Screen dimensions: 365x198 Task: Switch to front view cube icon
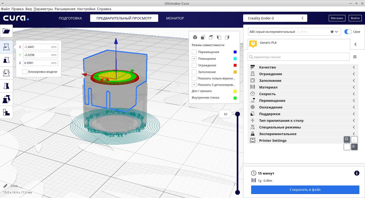coord(203,37)
